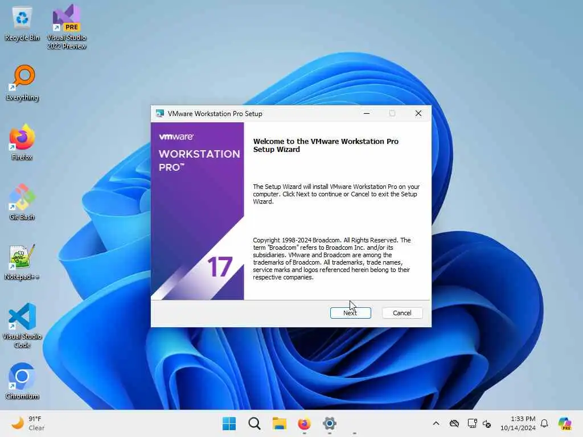The image size is (583, 437).
Task: Open the Copilot Preview taskbar icon
Action: (565, 423)
